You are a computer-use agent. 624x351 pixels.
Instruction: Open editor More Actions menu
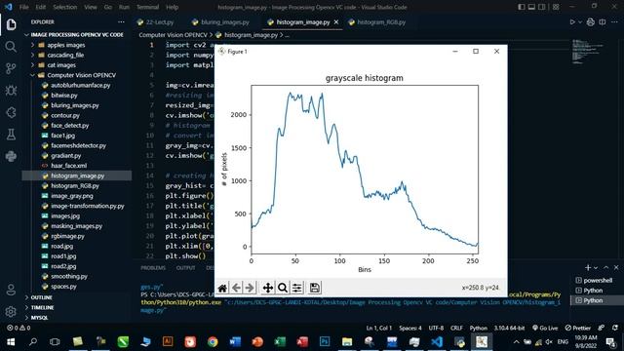614,22
